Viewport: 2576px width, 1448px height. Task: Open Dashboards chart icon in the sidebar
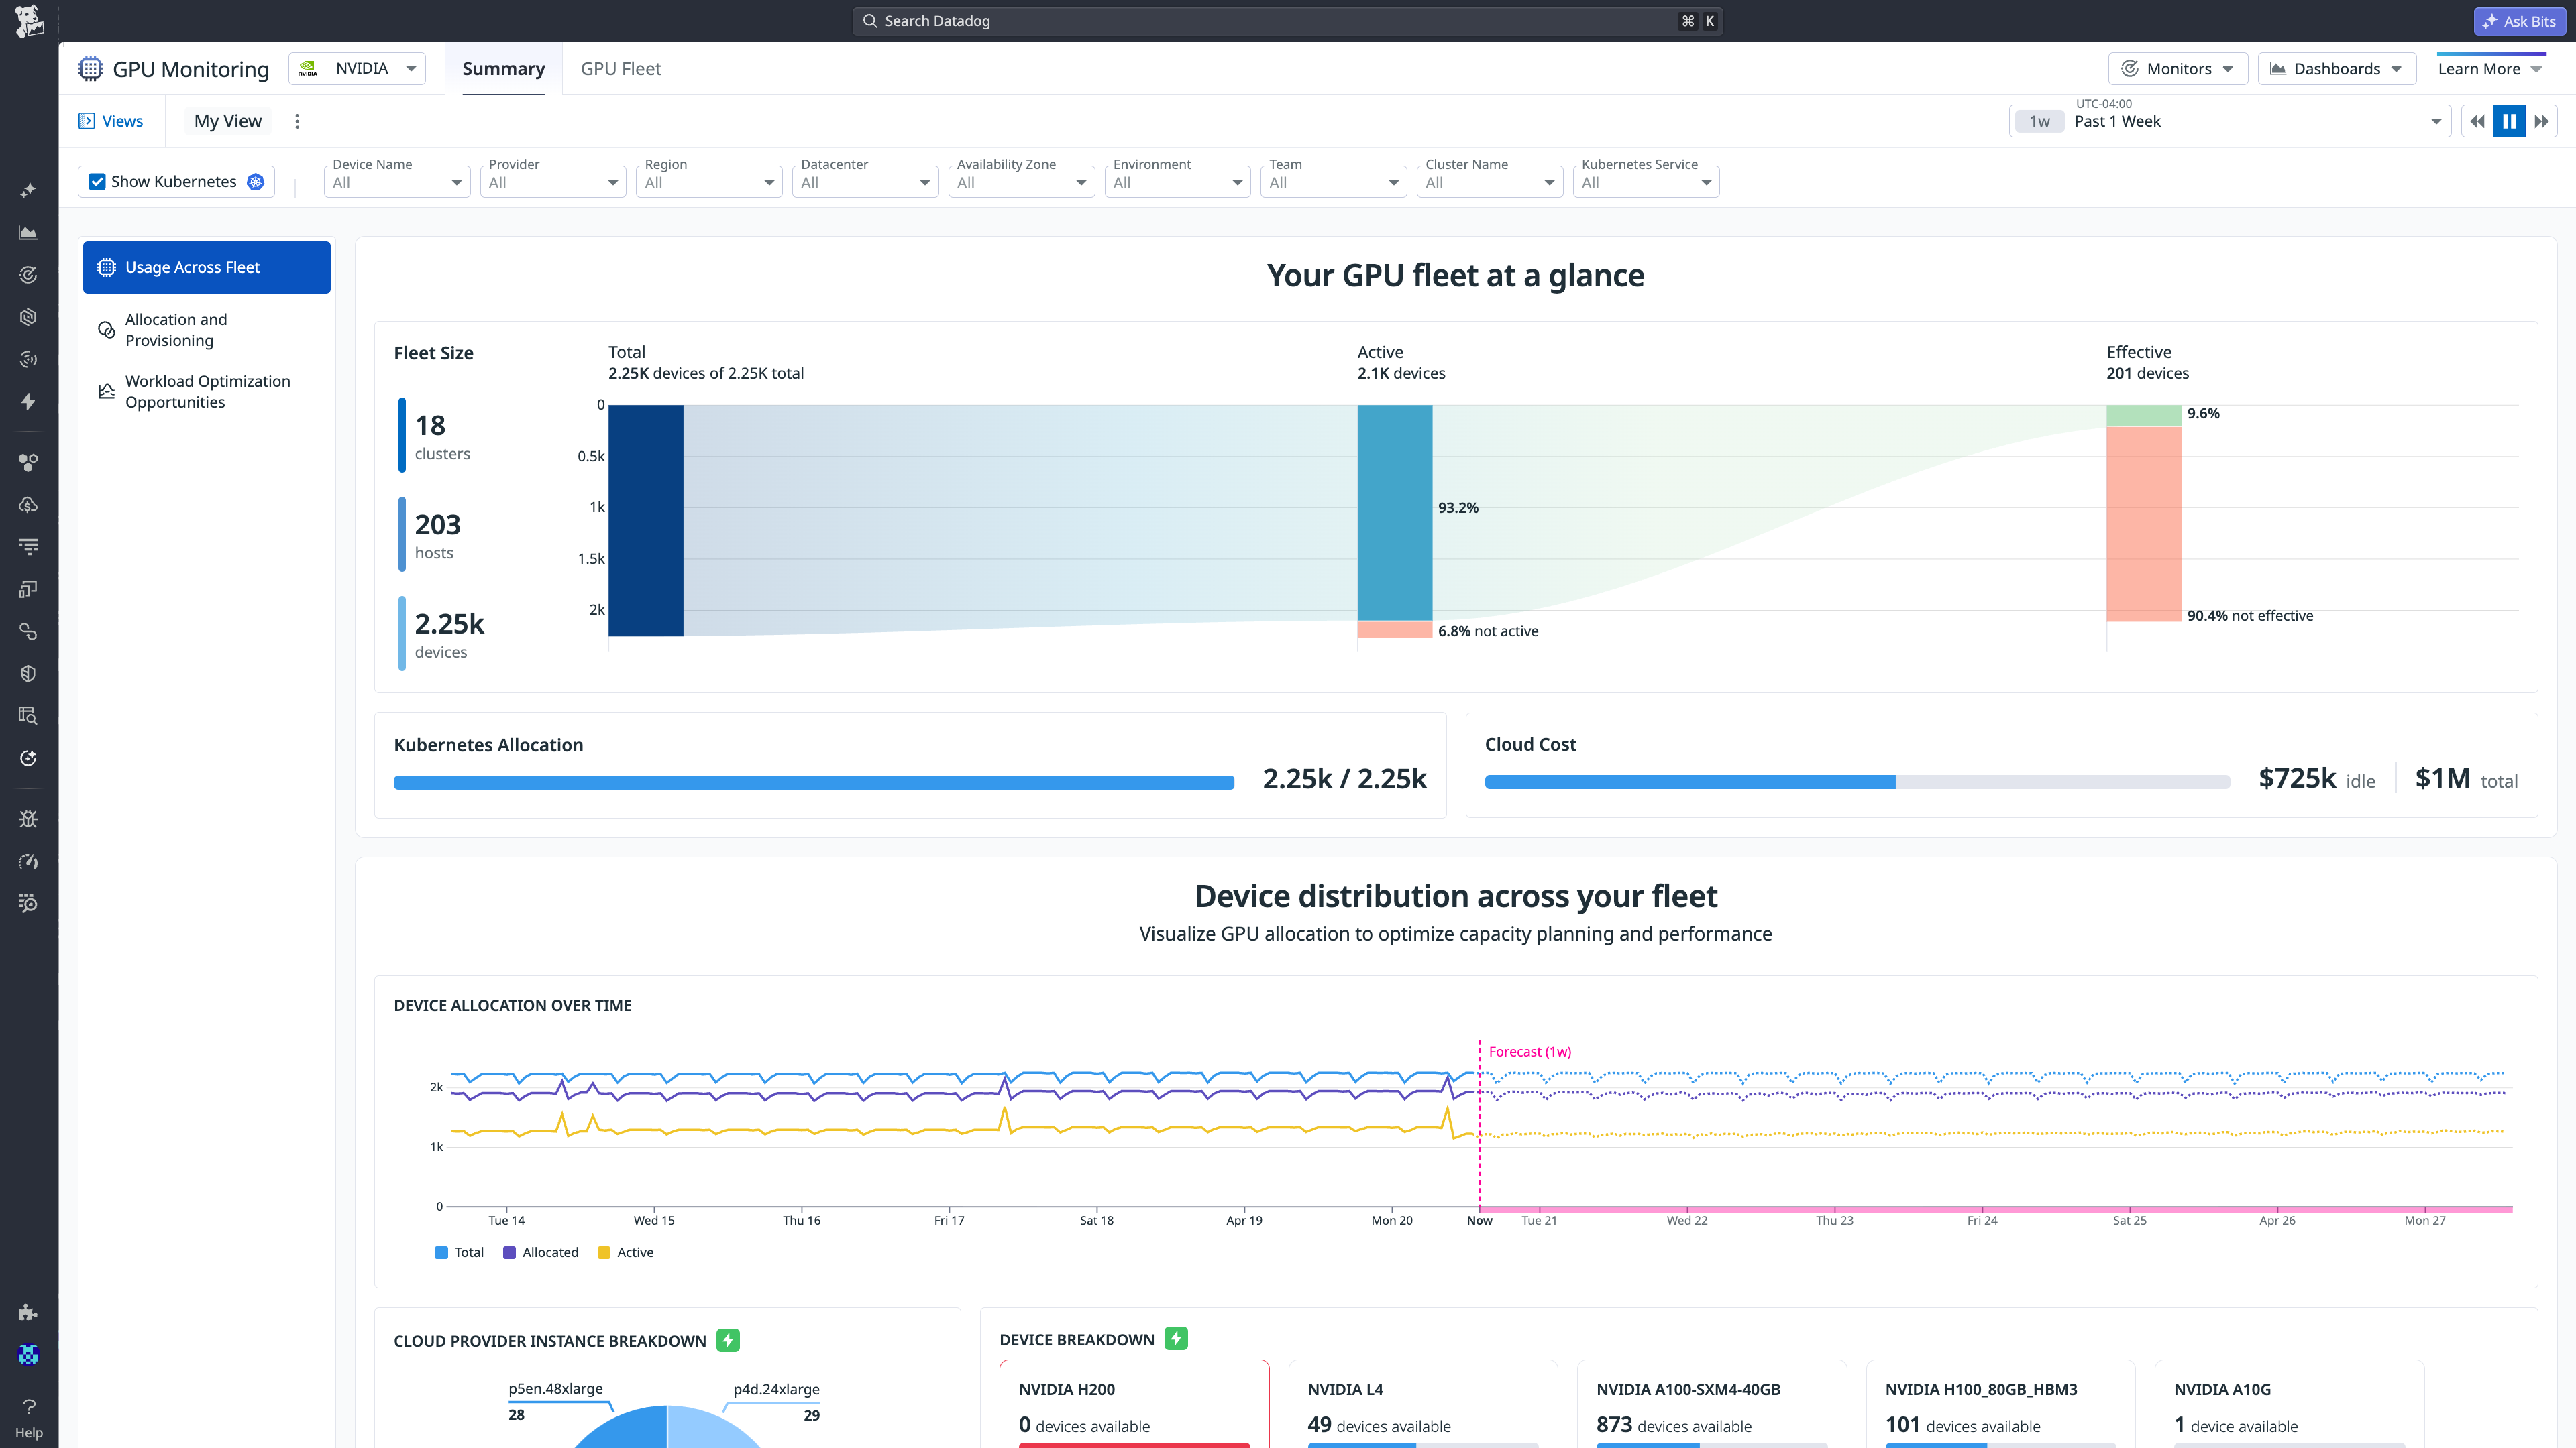point(29,232)
